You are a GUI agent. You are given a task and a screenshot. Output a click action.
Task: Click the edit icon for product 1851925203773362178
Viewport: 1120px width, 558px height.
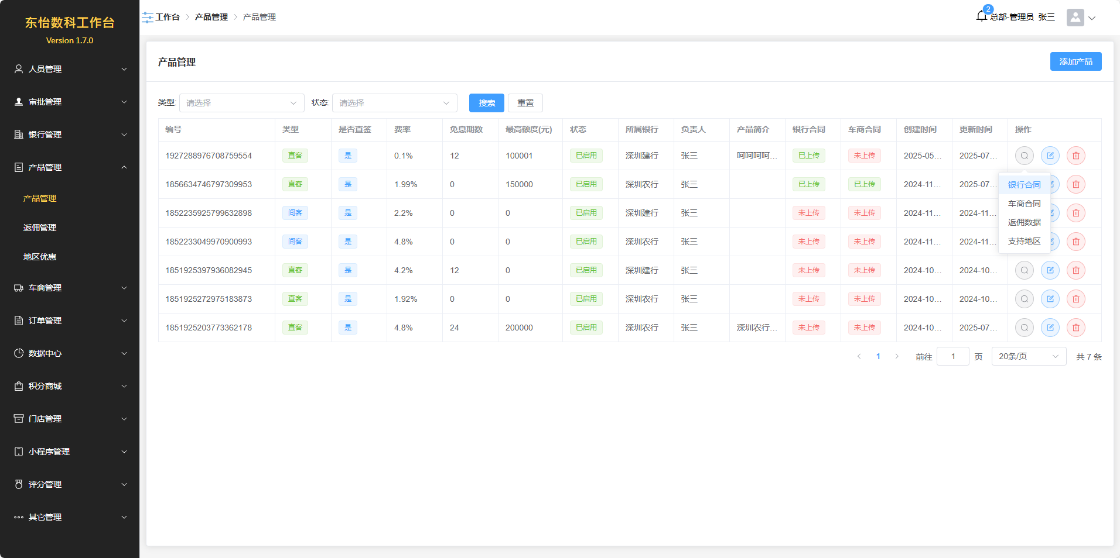point(1050,328)
